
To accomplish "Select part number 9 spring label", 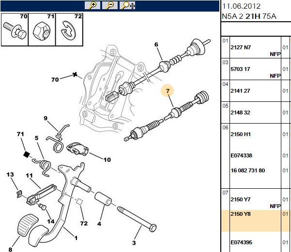I will point(46,118).
